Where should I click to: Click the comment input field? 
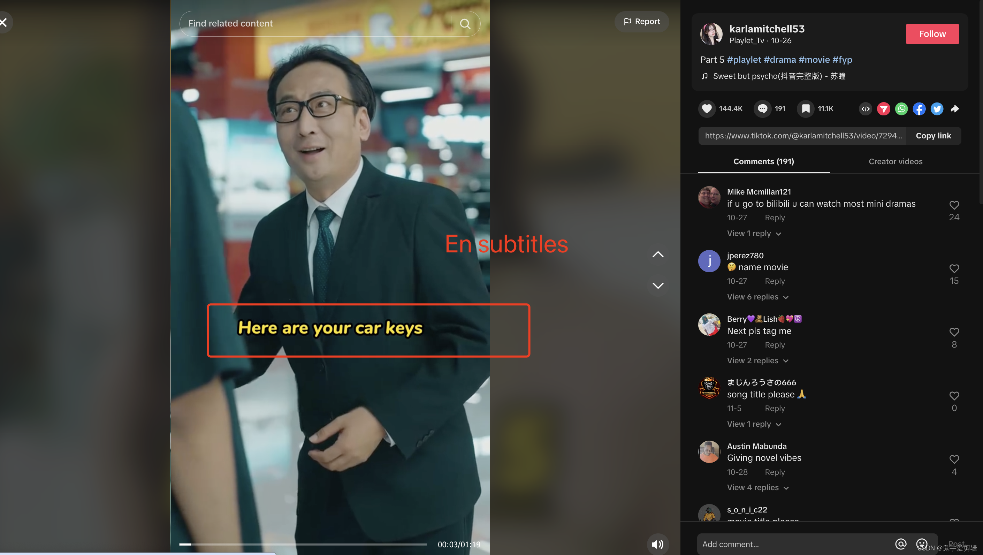[x=794, y=544]
